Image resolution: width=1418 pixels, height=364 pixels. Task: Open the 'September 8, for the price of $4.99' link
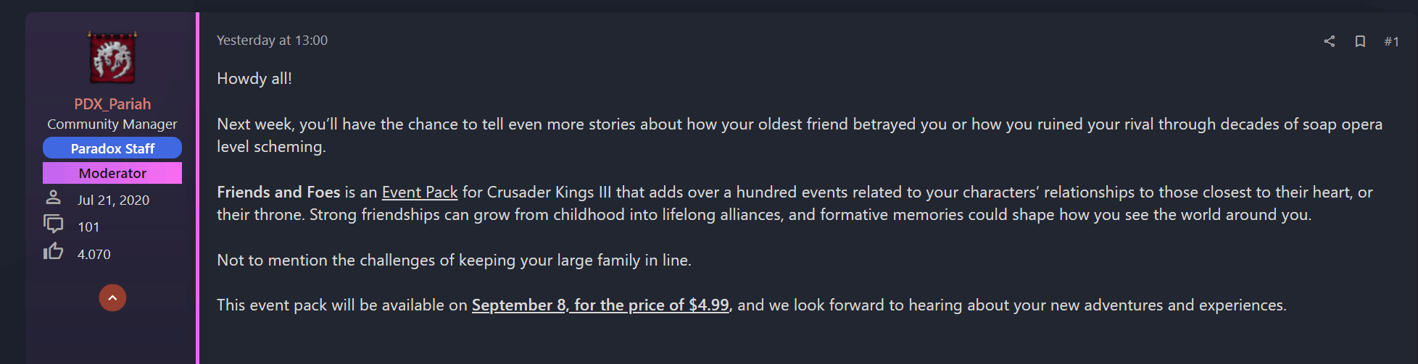600,305
